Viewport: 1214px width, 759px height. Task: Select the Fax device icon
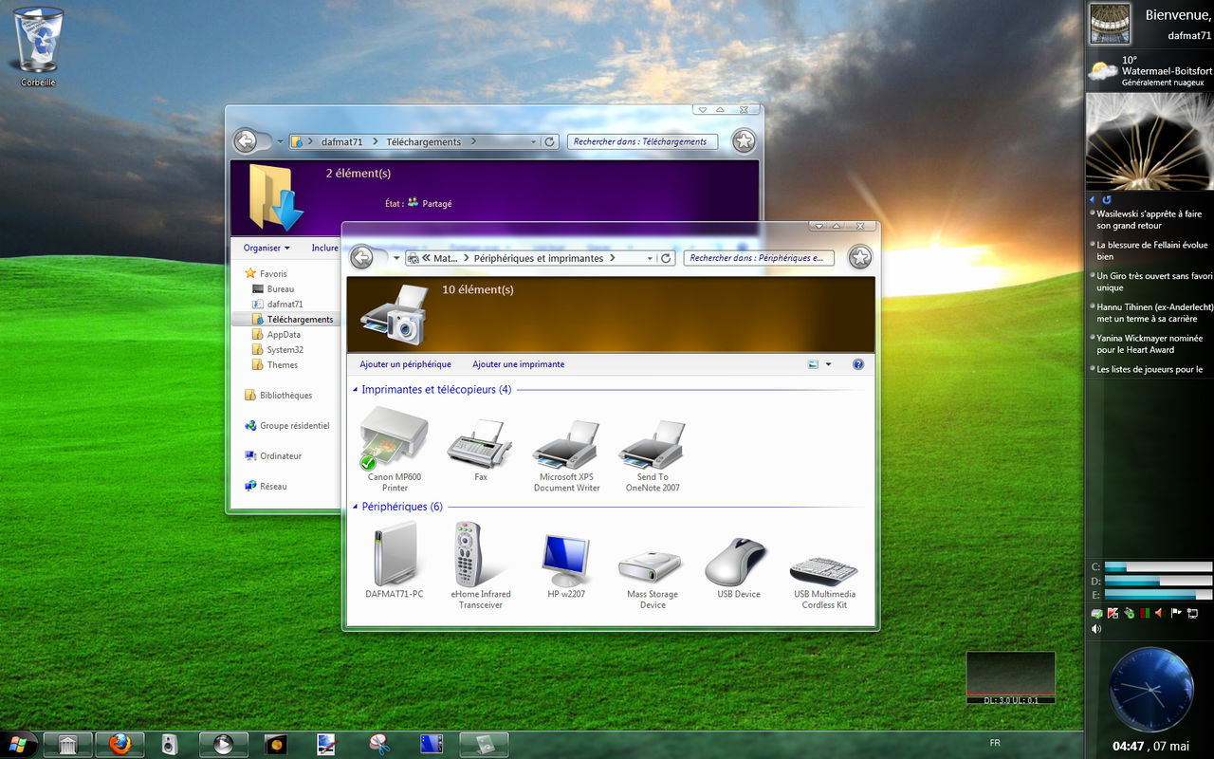click(x=480, y=449)
